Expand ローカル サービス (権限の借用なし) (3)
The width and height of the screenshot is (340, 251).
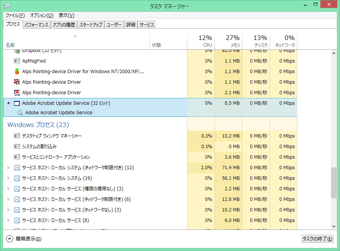[8, 188]
